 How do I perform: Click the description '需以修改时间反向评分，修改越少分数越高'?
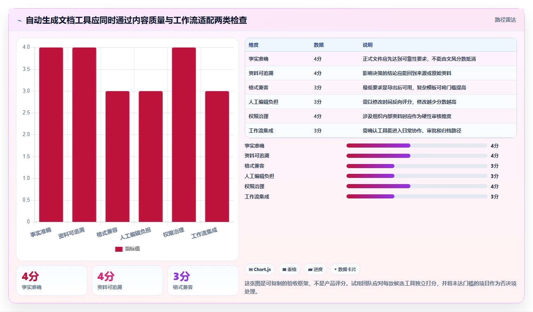(409, 102)
